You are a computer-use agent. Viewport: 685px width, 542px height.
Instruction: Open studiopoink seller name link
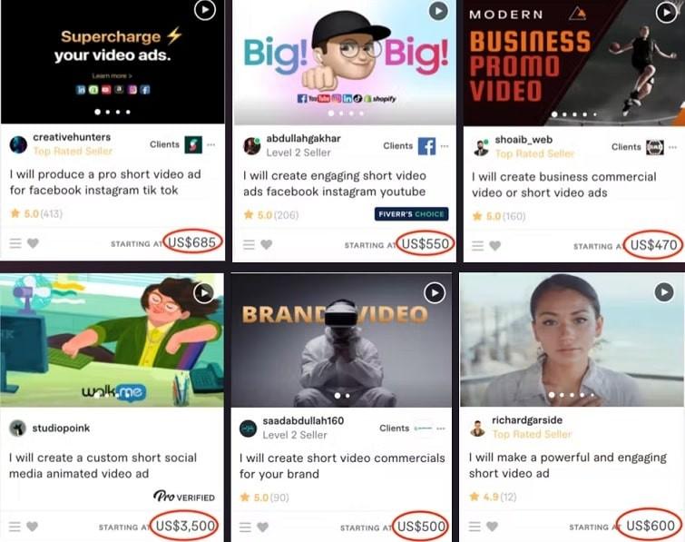61,428
